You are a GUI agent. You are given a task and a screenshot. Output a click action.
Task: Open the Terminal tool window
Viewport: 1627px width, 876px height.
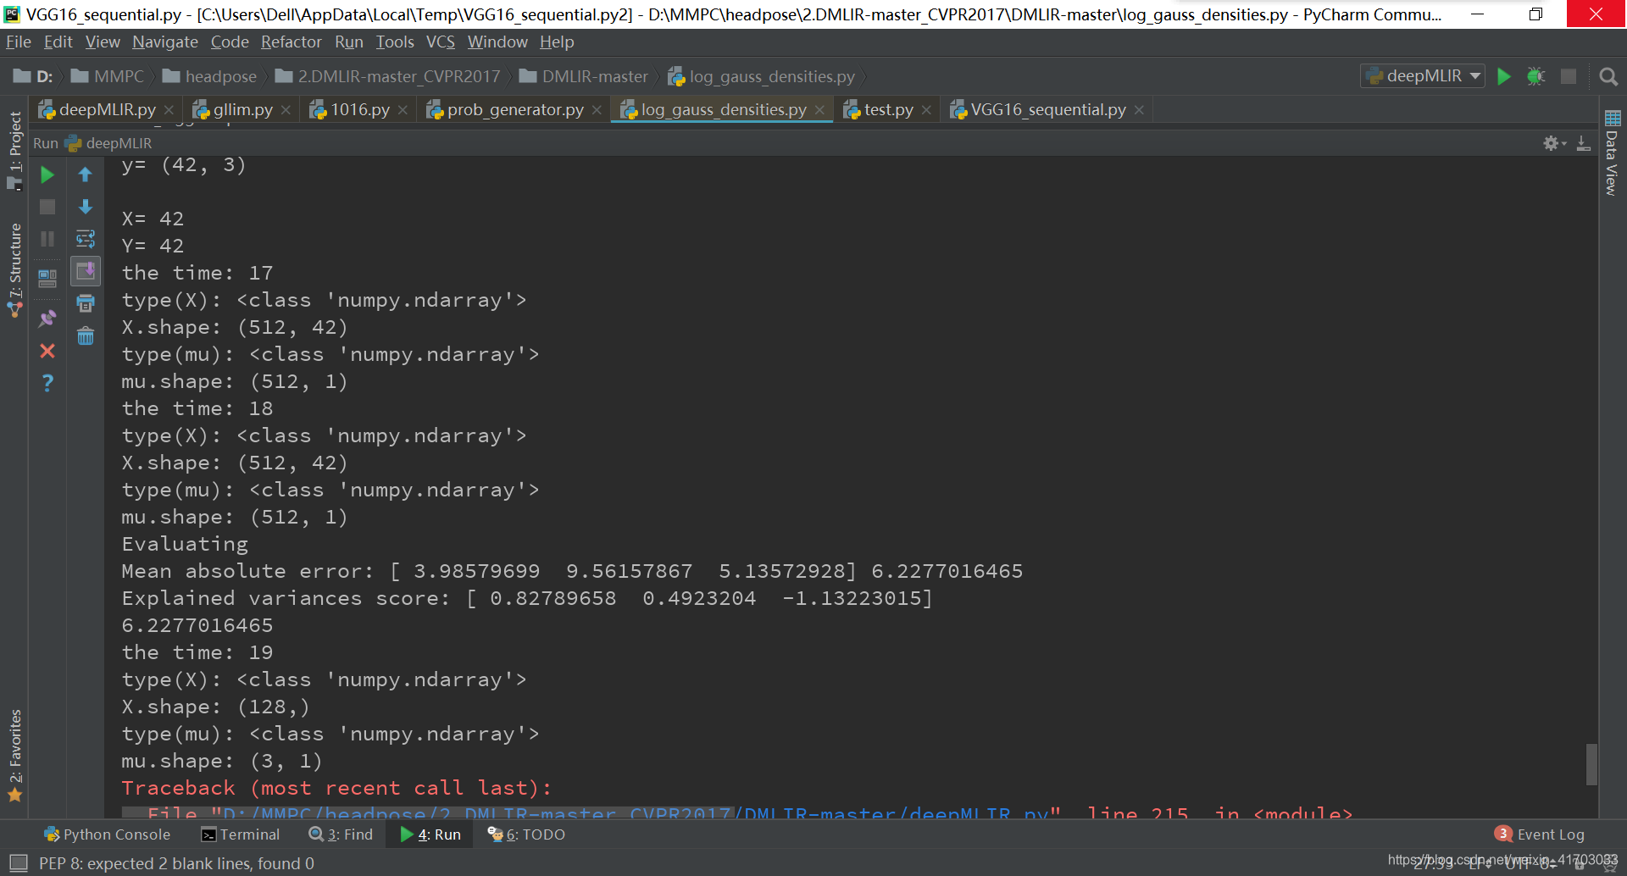[241, 834]
